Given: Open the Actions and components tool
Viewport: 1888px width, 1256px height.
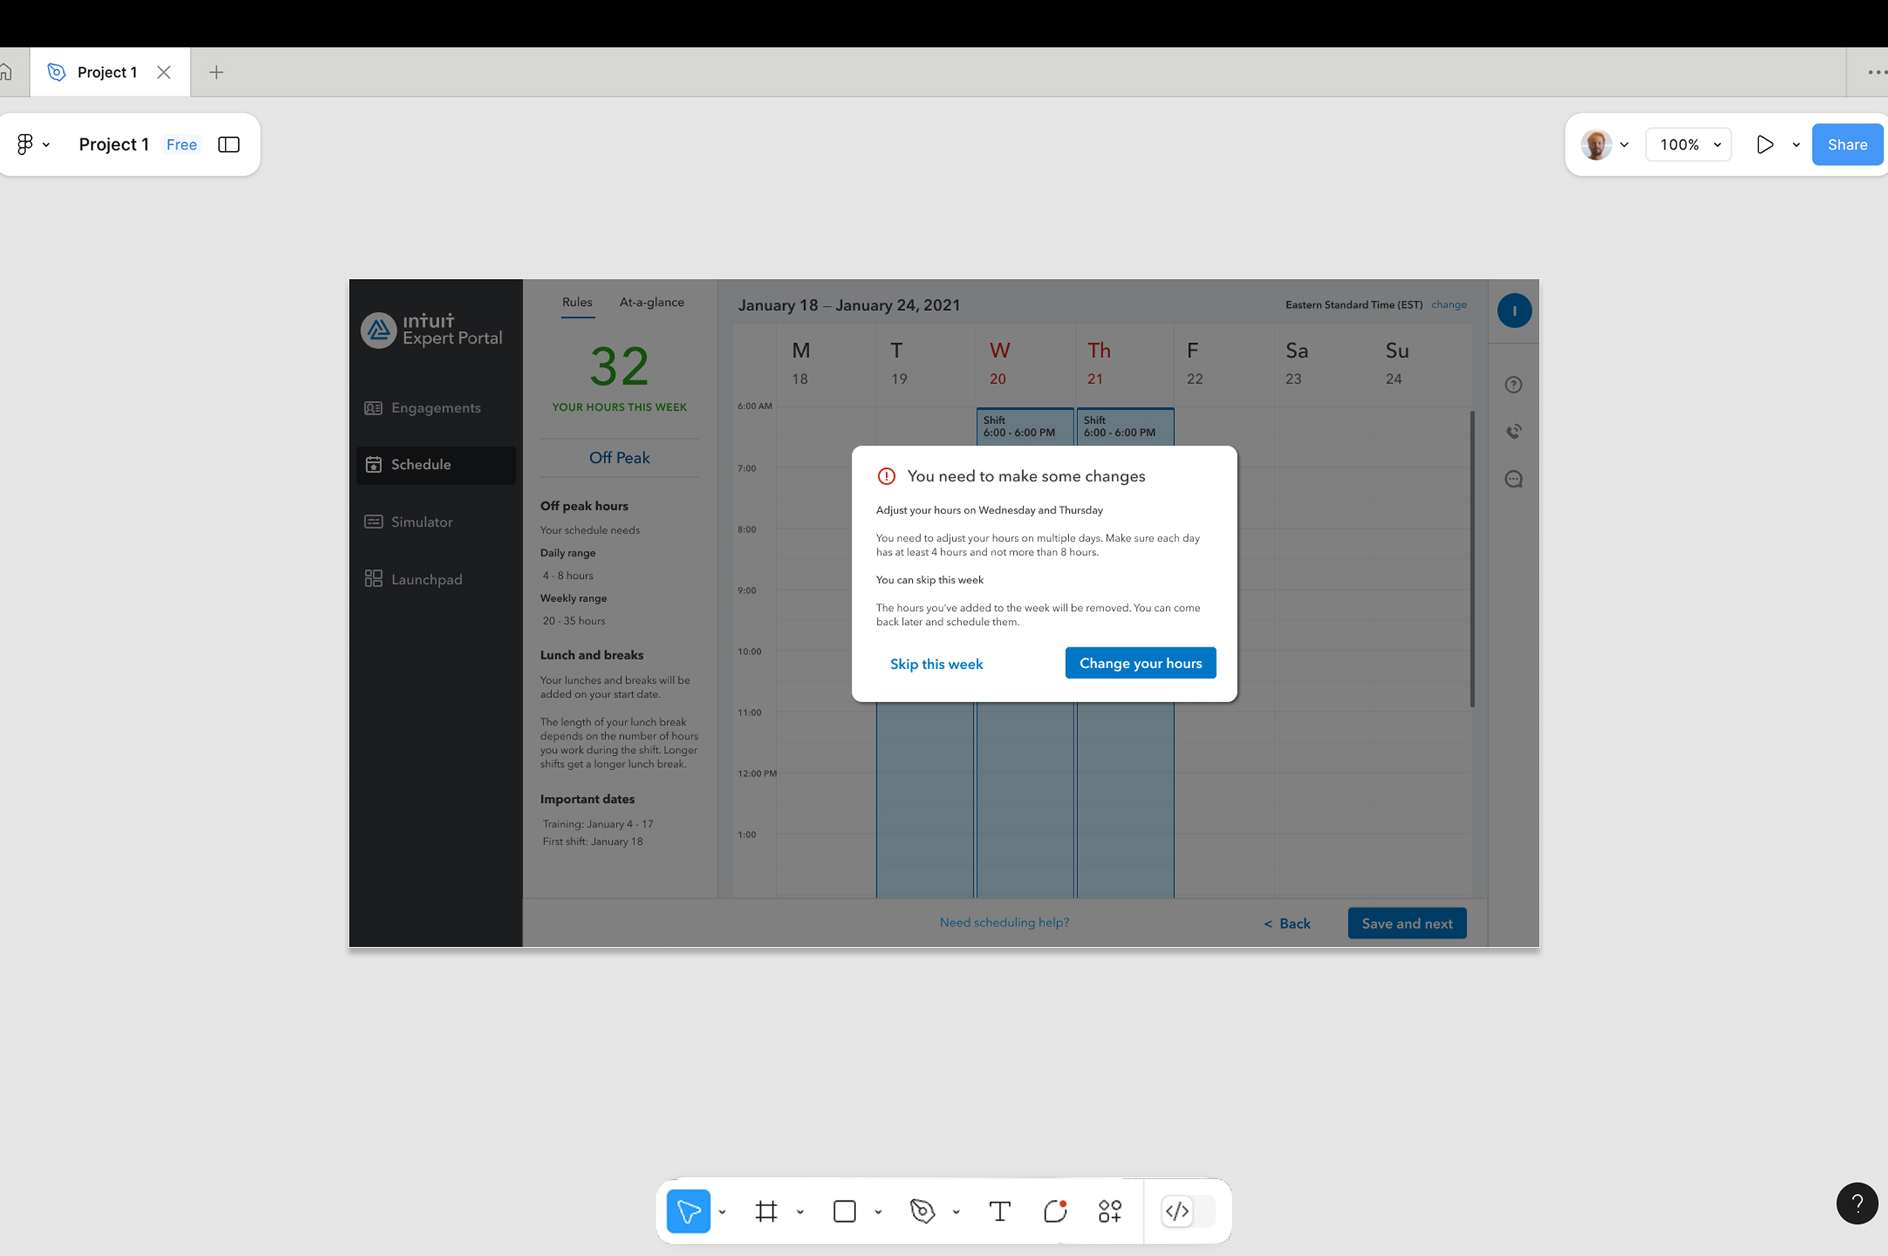Looking at the screenshot, I should pos(1109,1211).
